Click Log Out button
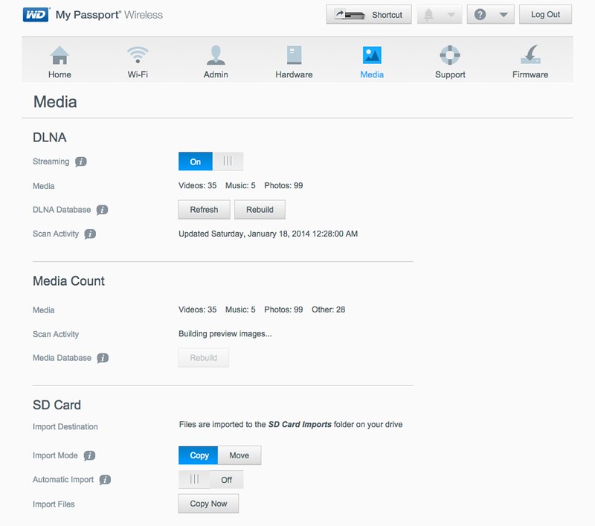 (x=545, y=15)
